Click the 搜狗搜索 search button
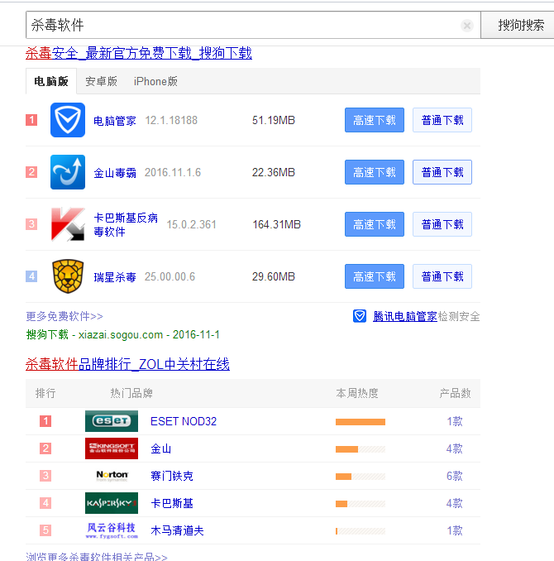This screenshot has height=561, width=554. (518, 25)
